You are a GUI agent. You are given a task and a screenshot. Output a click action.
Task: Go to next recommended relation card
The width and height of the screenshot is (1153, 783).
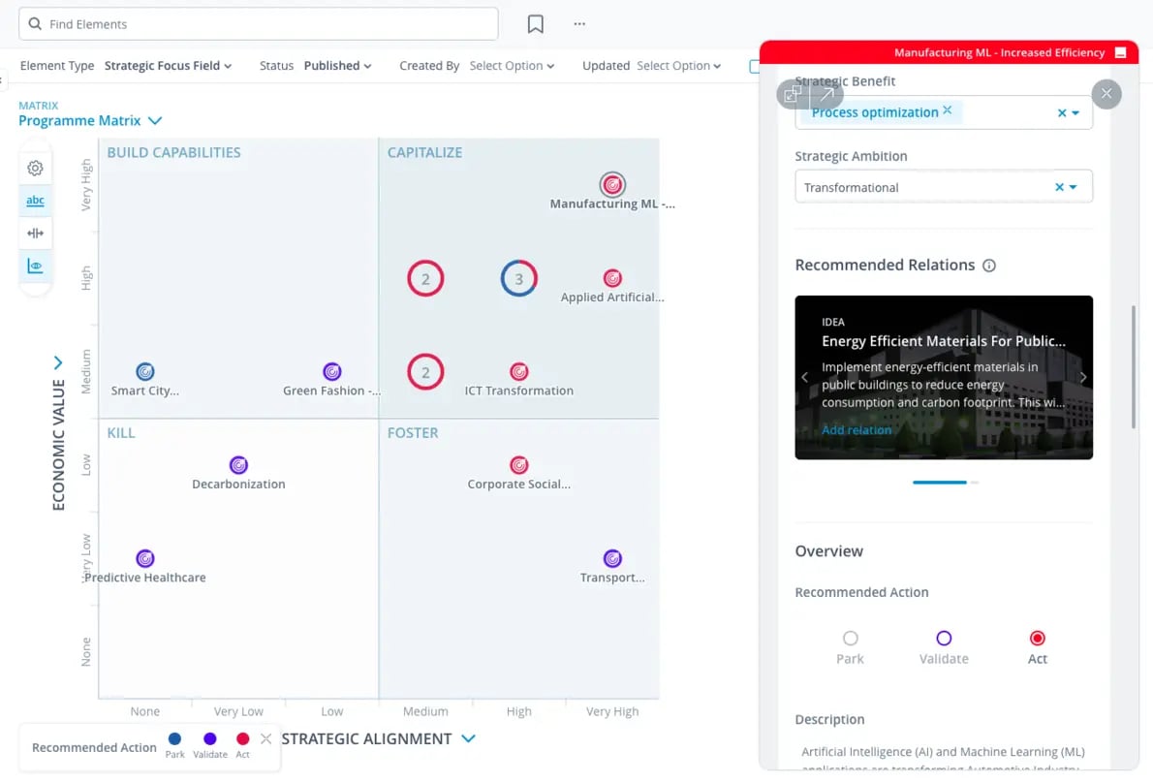(1082, 377)
